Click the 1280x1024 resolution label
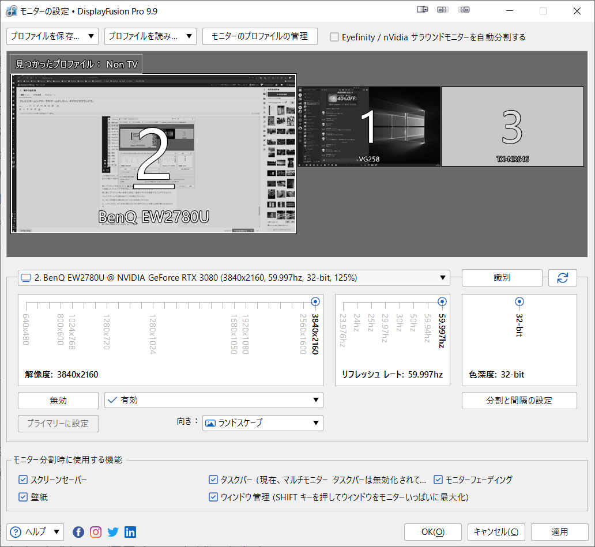 (153, 334)
